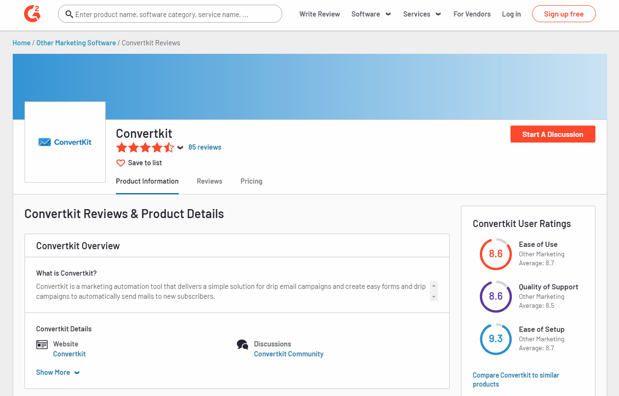Open Write Review page
This screenshot has height=396, width=619.
[319, 14]
